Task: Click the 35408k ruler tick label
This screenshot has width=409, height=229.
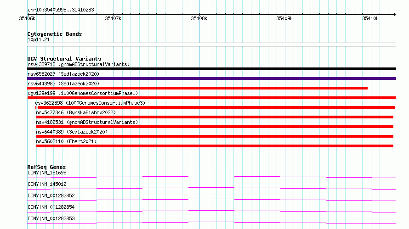Action: [x=199, y=18]
